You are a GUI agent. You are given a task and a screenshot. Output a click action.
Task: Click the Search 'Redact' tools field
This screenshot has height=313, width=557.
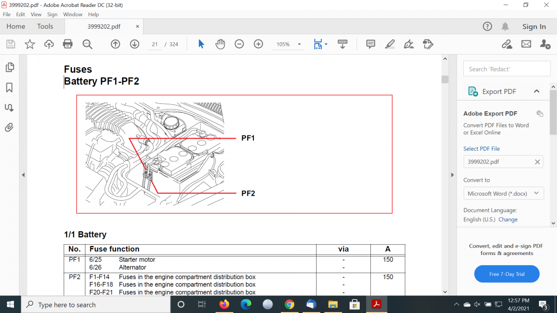tap(507, 69)
